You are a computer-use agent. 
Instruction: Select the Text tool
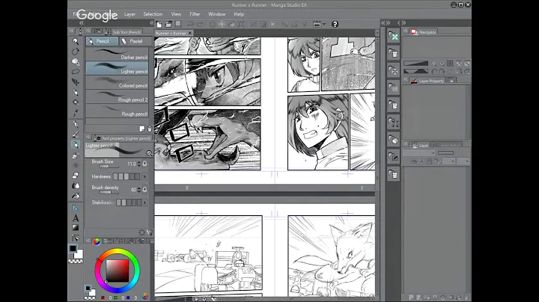tap(76, 218)
